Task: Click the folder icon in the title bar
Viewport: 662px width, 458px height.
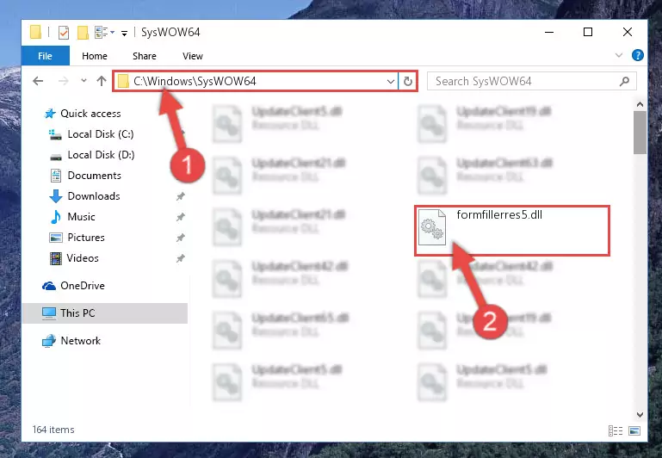Action: point(36,33)
